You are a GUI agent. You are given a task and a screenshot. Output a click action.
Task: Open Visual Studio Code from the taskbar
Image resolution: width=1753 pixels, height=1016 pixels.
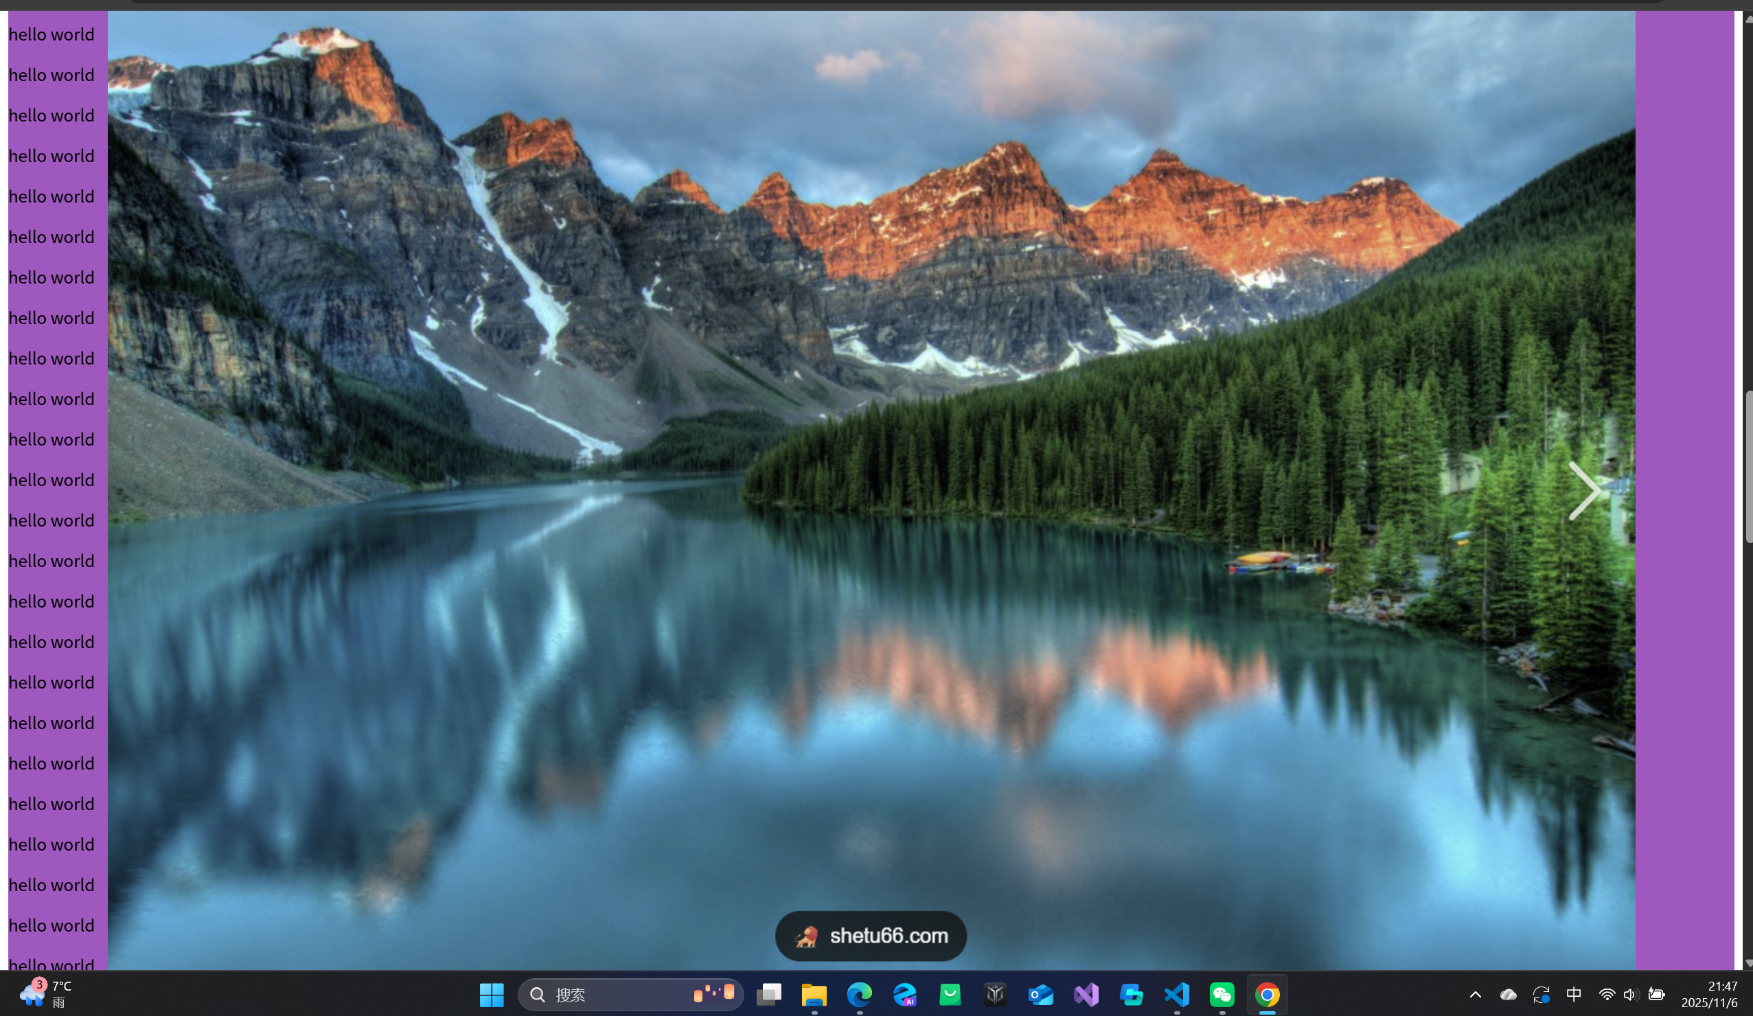point(1177,995)
